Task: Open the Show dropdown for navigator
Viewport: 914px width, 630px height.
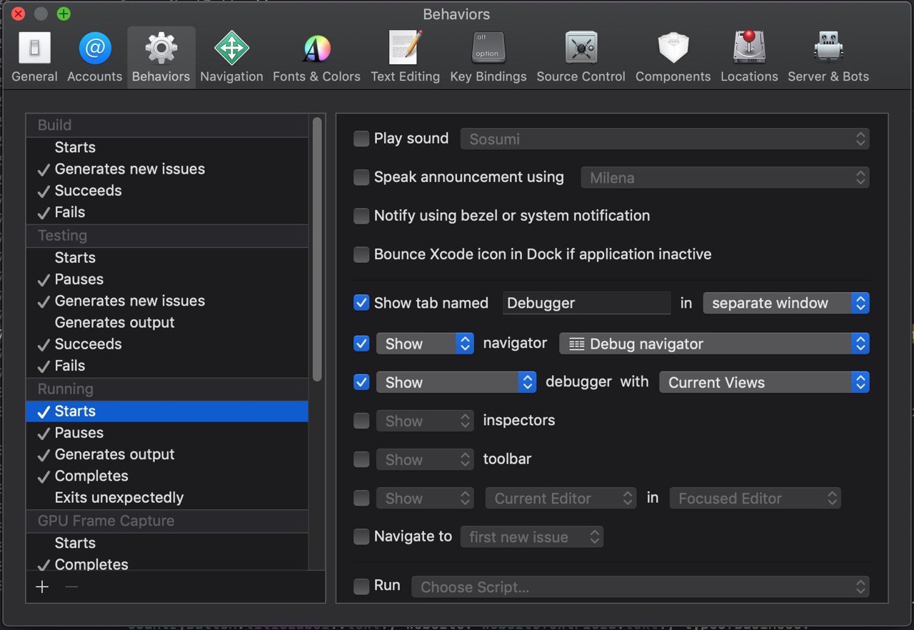Action: coord(425,344)
